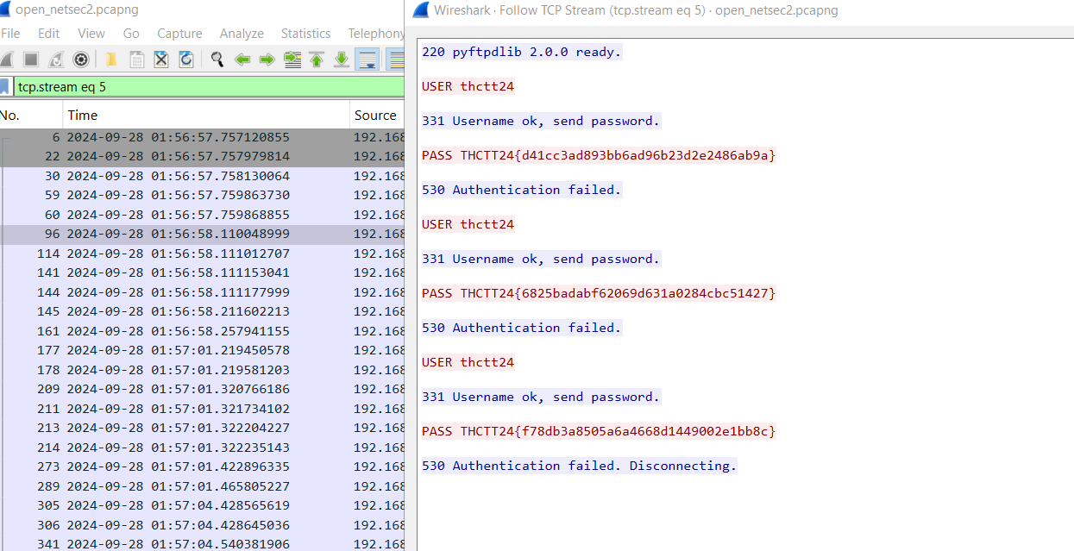Click the stop capture square icon
1074x551 pixels.
tap(31, 59)
